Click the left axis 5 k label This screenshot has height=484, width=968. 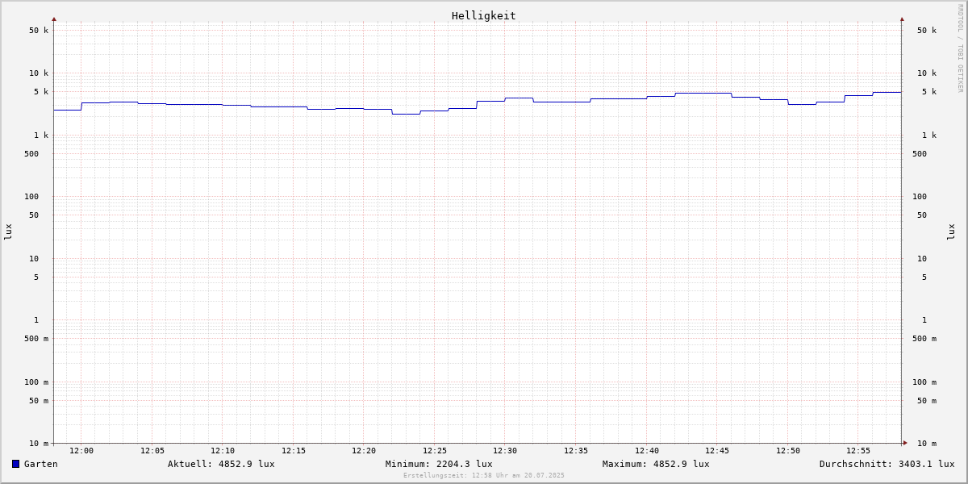[41, 92]
